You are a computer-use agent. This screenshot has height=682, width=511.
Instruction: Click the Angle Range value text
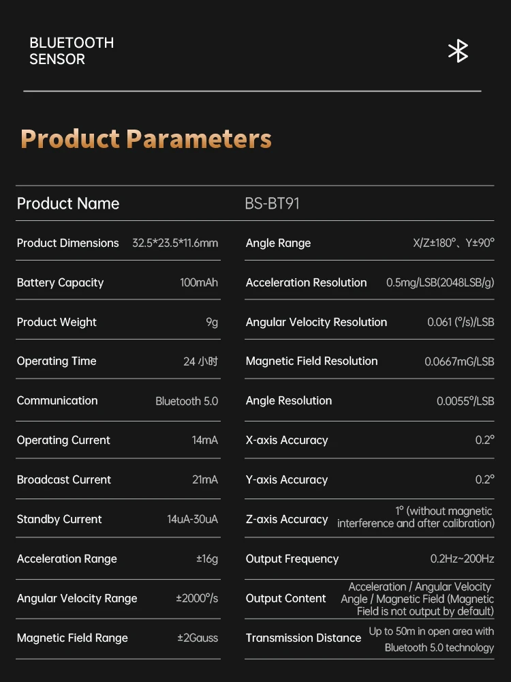pos(454,243)
